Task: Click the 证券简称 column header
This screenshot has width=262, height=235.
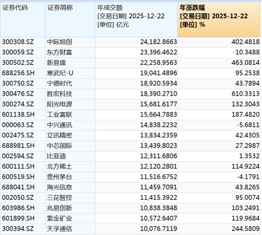Action: tap(70, 20)
